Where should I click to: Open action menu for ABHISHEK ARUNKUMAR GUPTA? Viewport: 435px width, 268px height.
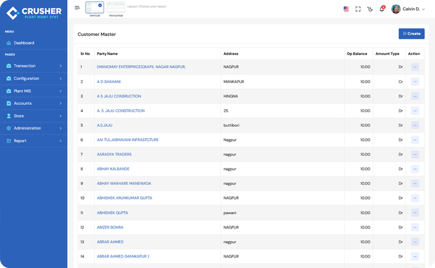(x=415, y=198)
